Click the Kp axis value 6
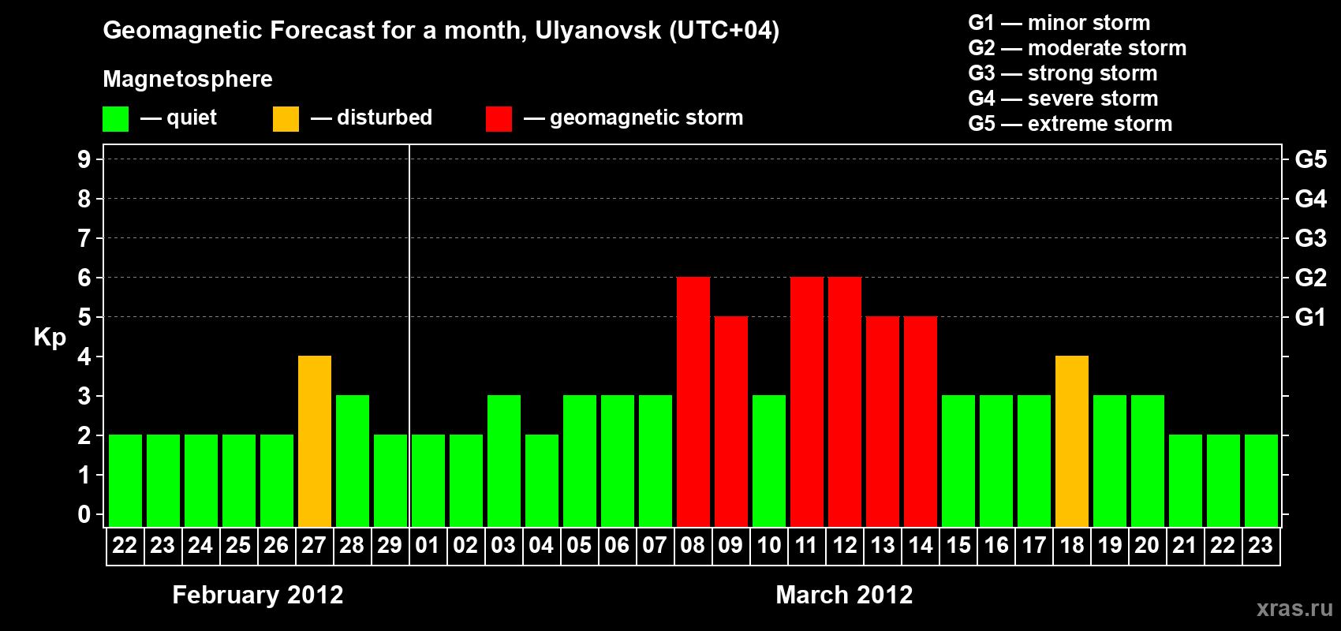This screenshot has width=1341, height=631. pyautogui.click(x=84, y=278)
